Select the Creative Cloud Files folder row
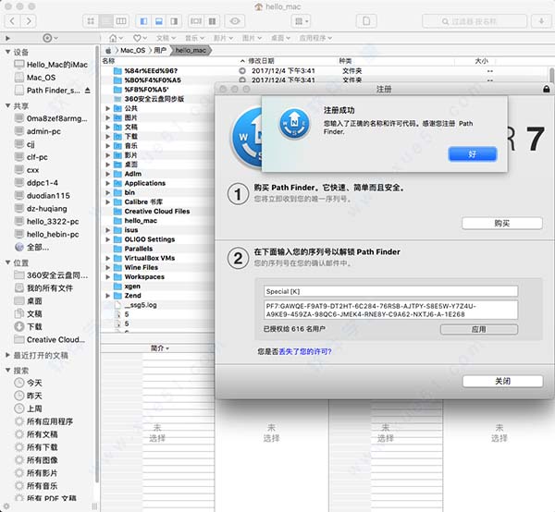 click(158, 211)
